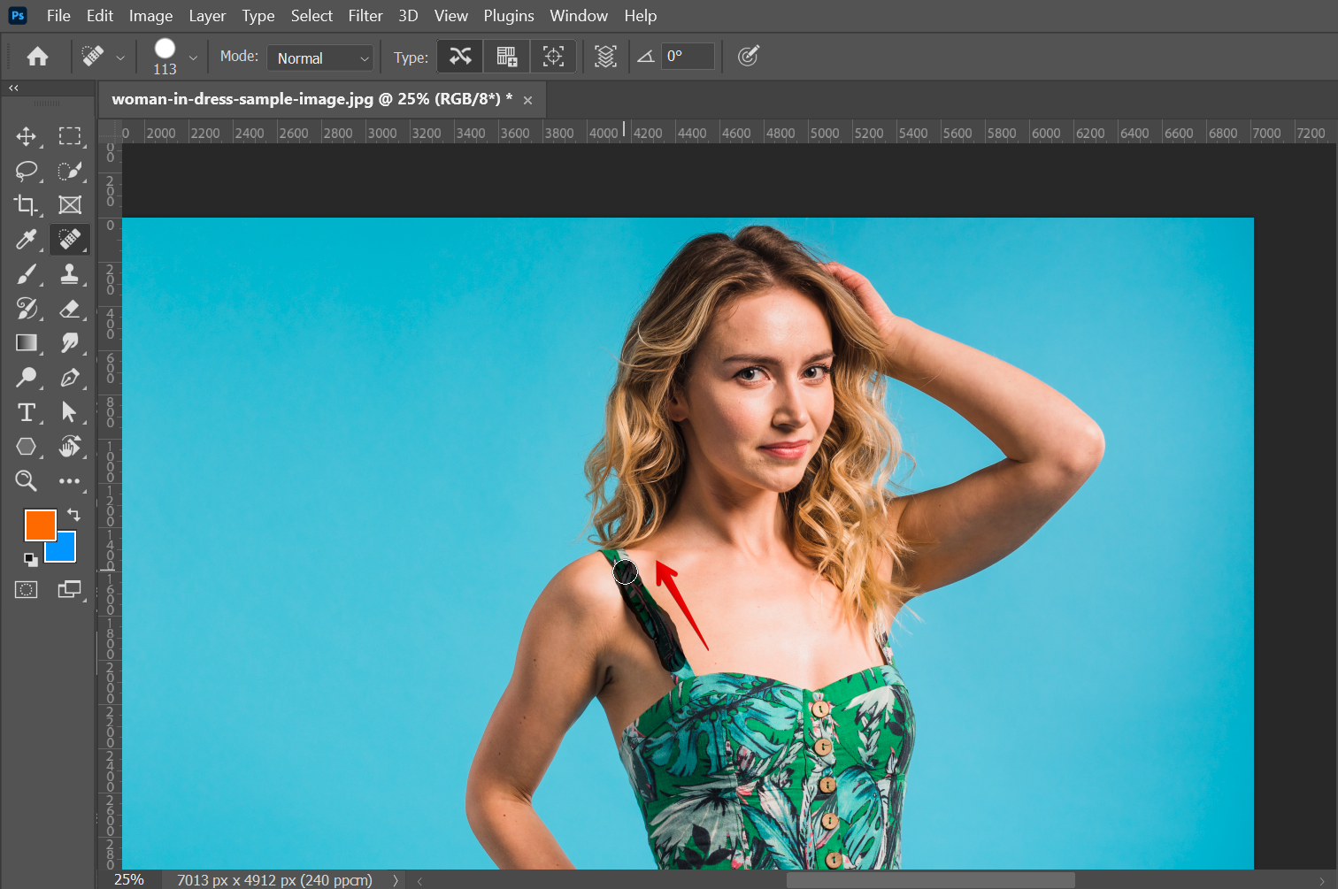
Task: Select the Pen tool
Action: tap(69, 378)
